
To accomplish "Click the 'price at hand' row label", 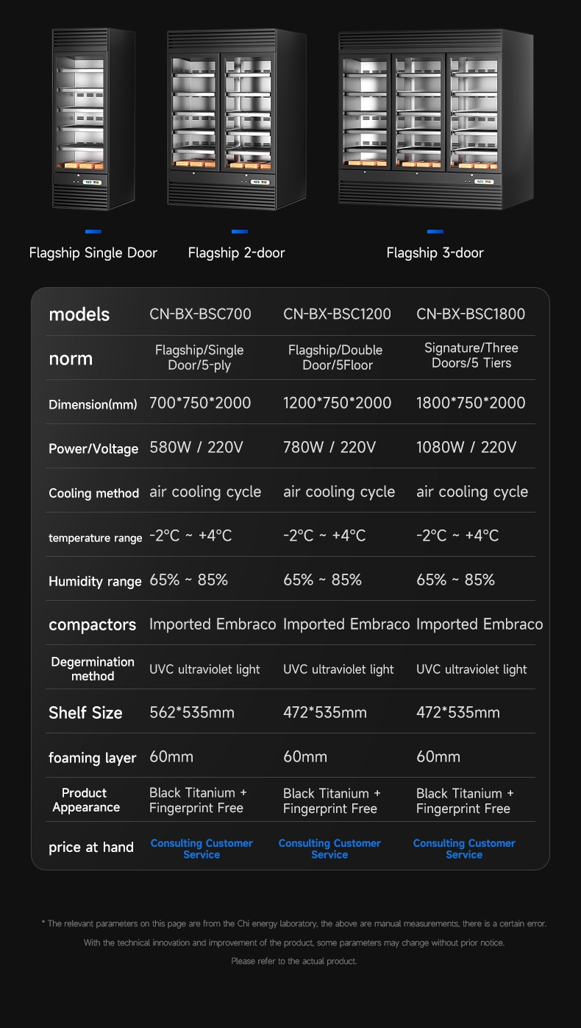I will (x=91, y=847).
